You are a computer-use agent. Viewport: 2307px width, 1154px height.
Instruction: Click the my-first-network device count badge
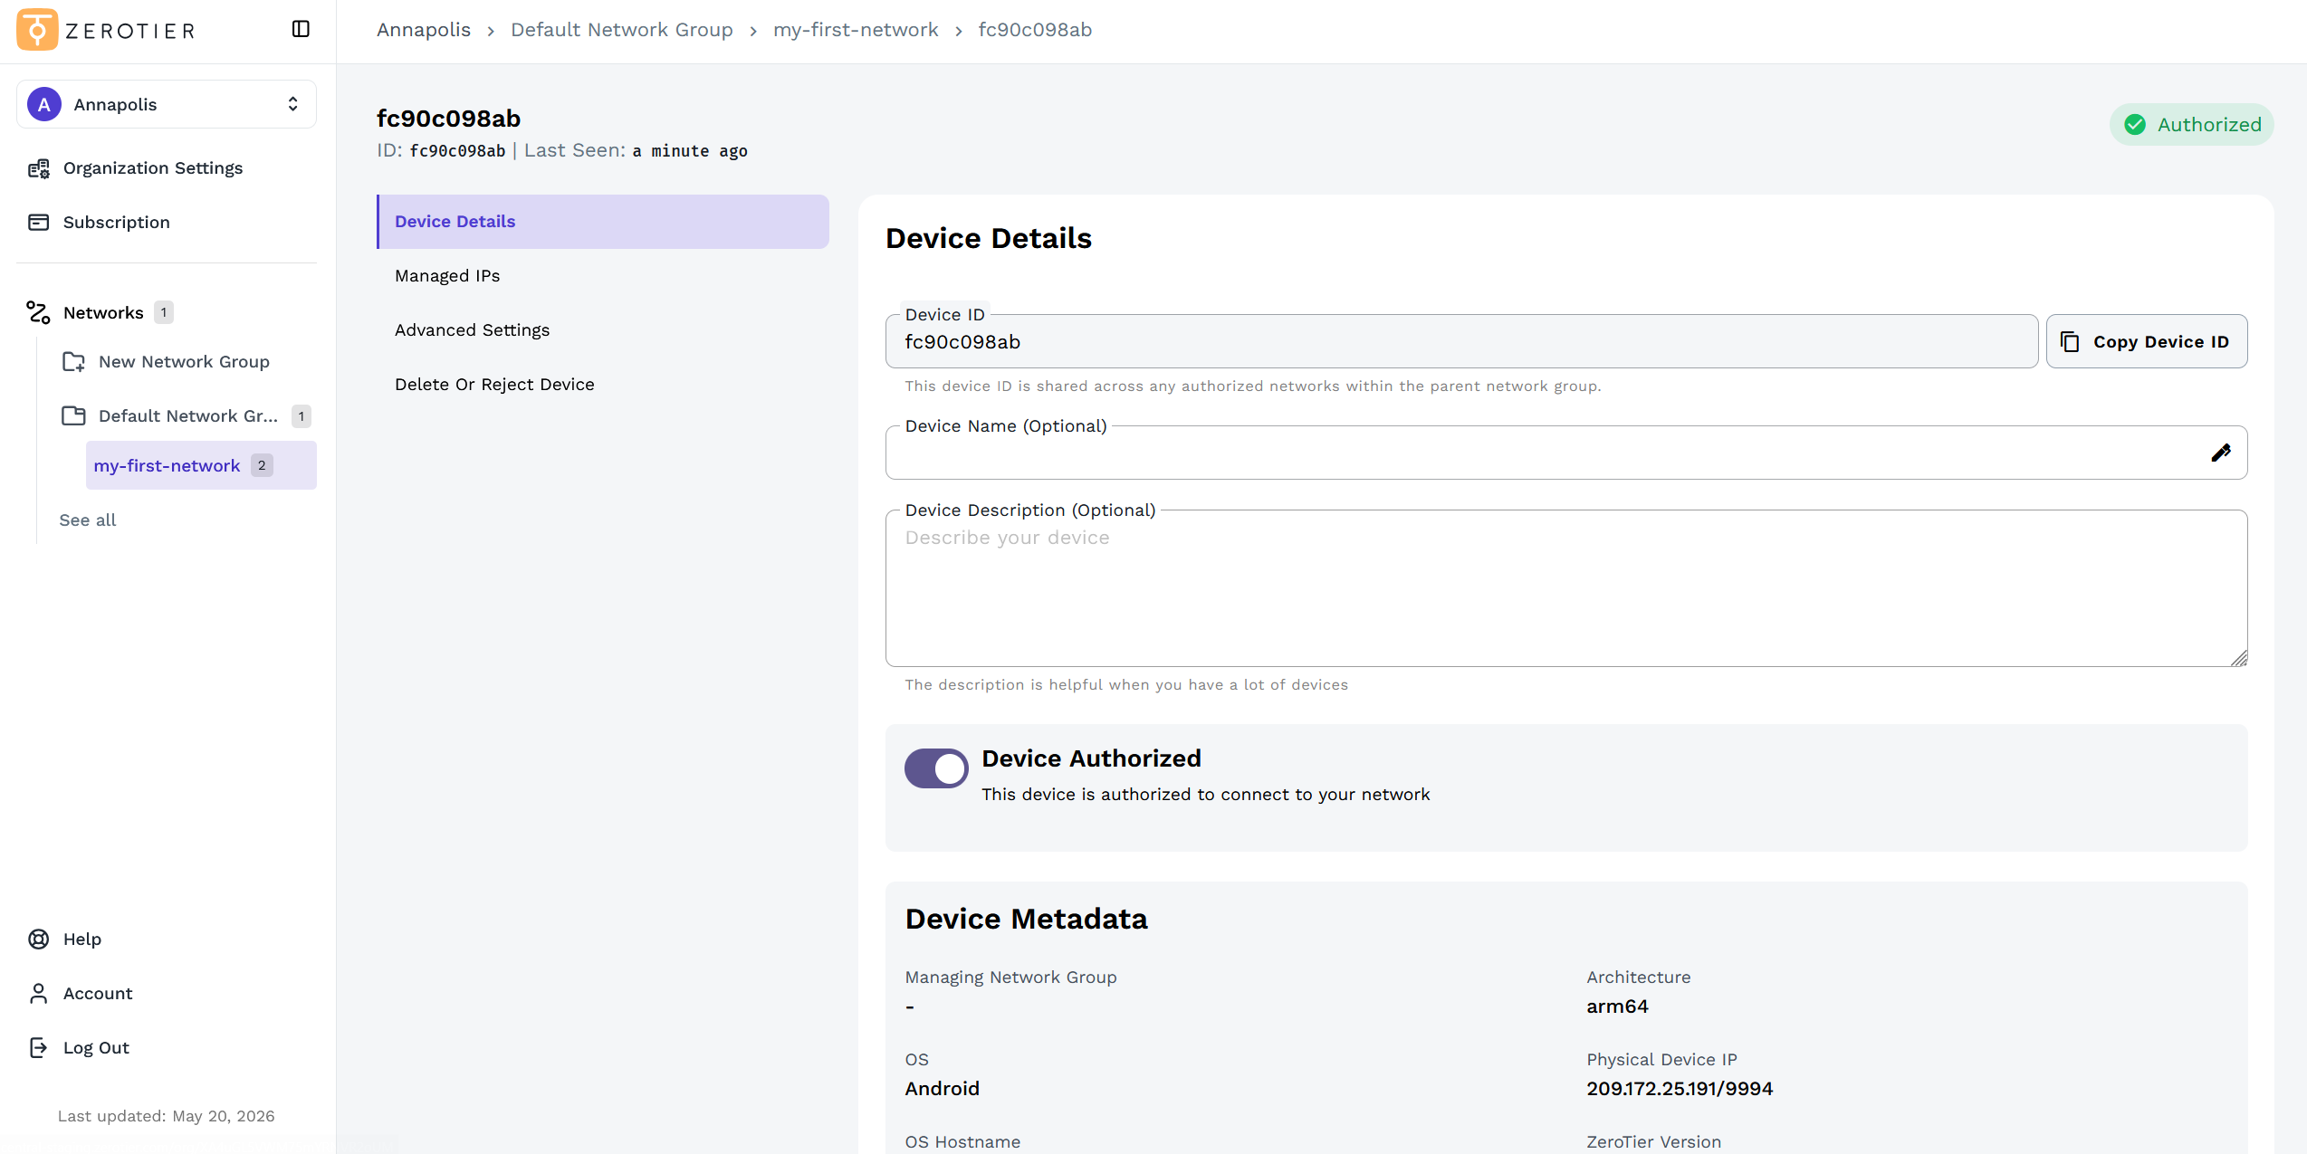coord(262,465)
